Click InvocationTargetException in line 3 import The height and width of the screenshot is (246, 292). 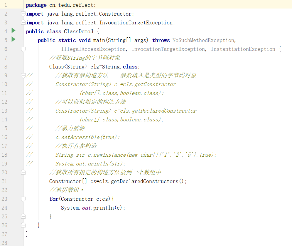pos(136,23)
